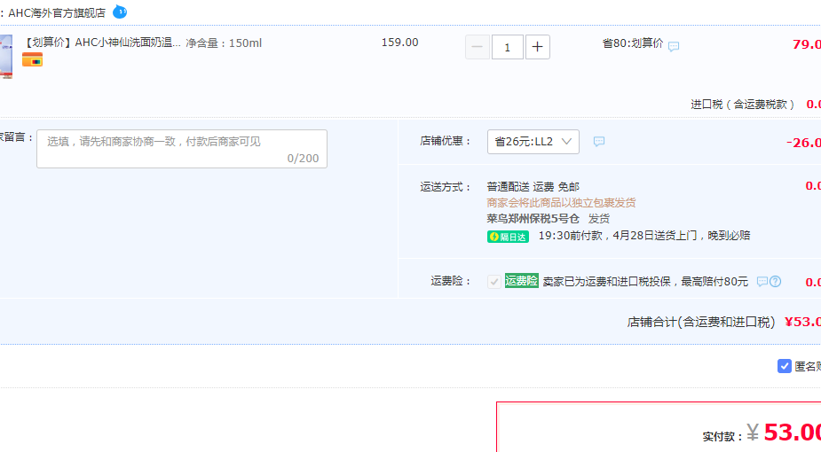Click the 实付款 total amount

point(793,433)
